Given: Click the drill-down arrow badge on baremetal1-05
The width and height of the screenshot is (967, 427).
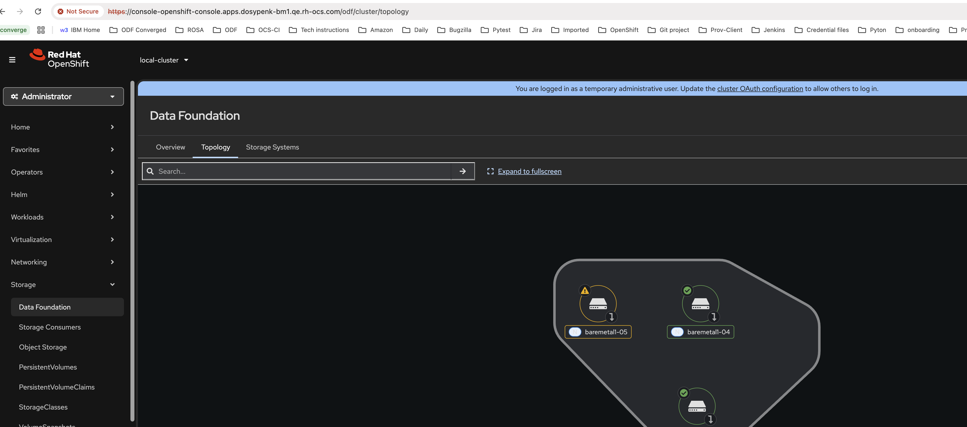Looking at the screenshot, I should pyautogui.click(x=611, y=316).
